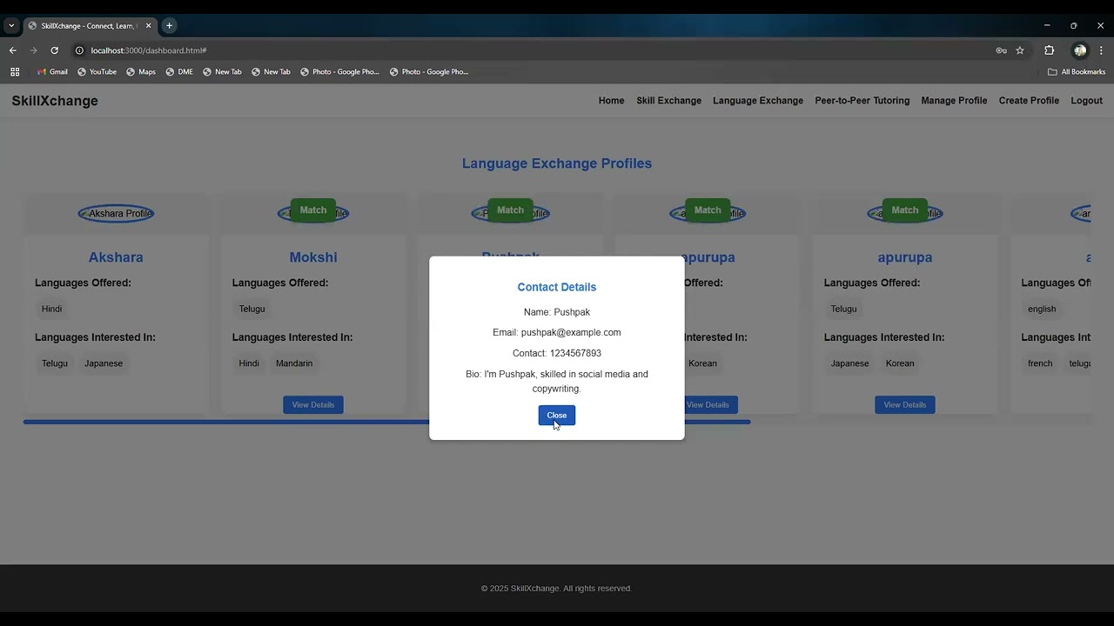Click the blue horizontal profiles scrollbar
The image size is (1114, 626).
point(386,422)
